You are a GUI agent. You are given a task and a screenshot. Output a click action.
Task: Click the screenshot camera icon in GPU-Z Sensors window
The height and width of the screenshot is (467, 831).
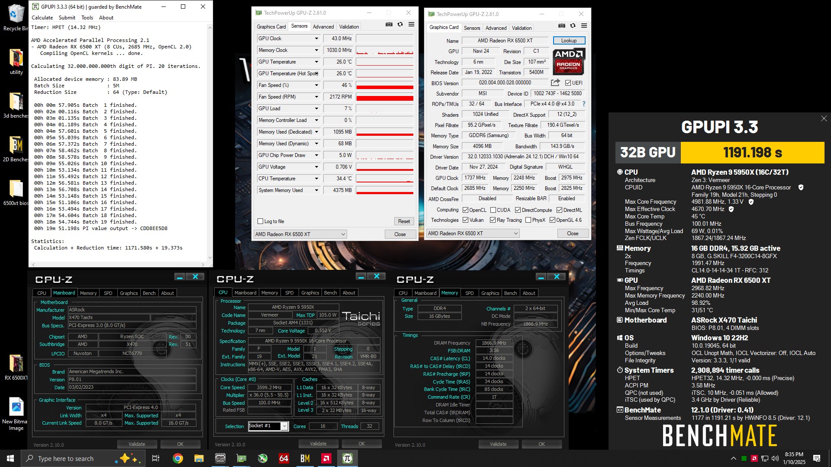coord(389,25)
